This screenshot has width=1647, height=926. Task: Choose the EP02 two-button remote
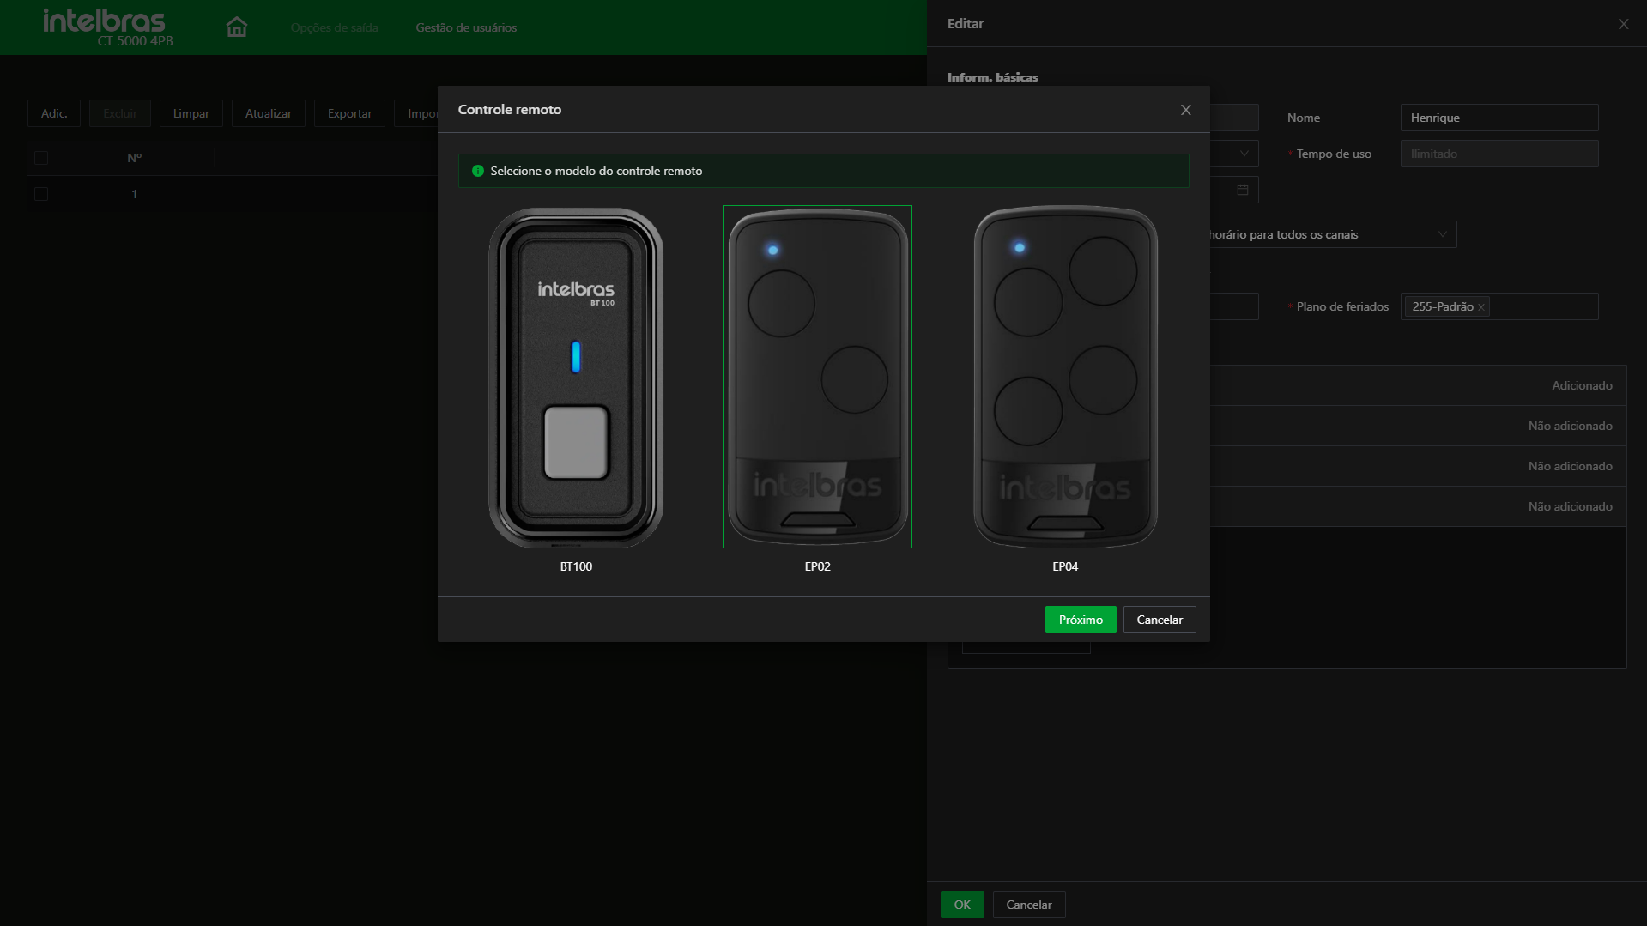817,377
